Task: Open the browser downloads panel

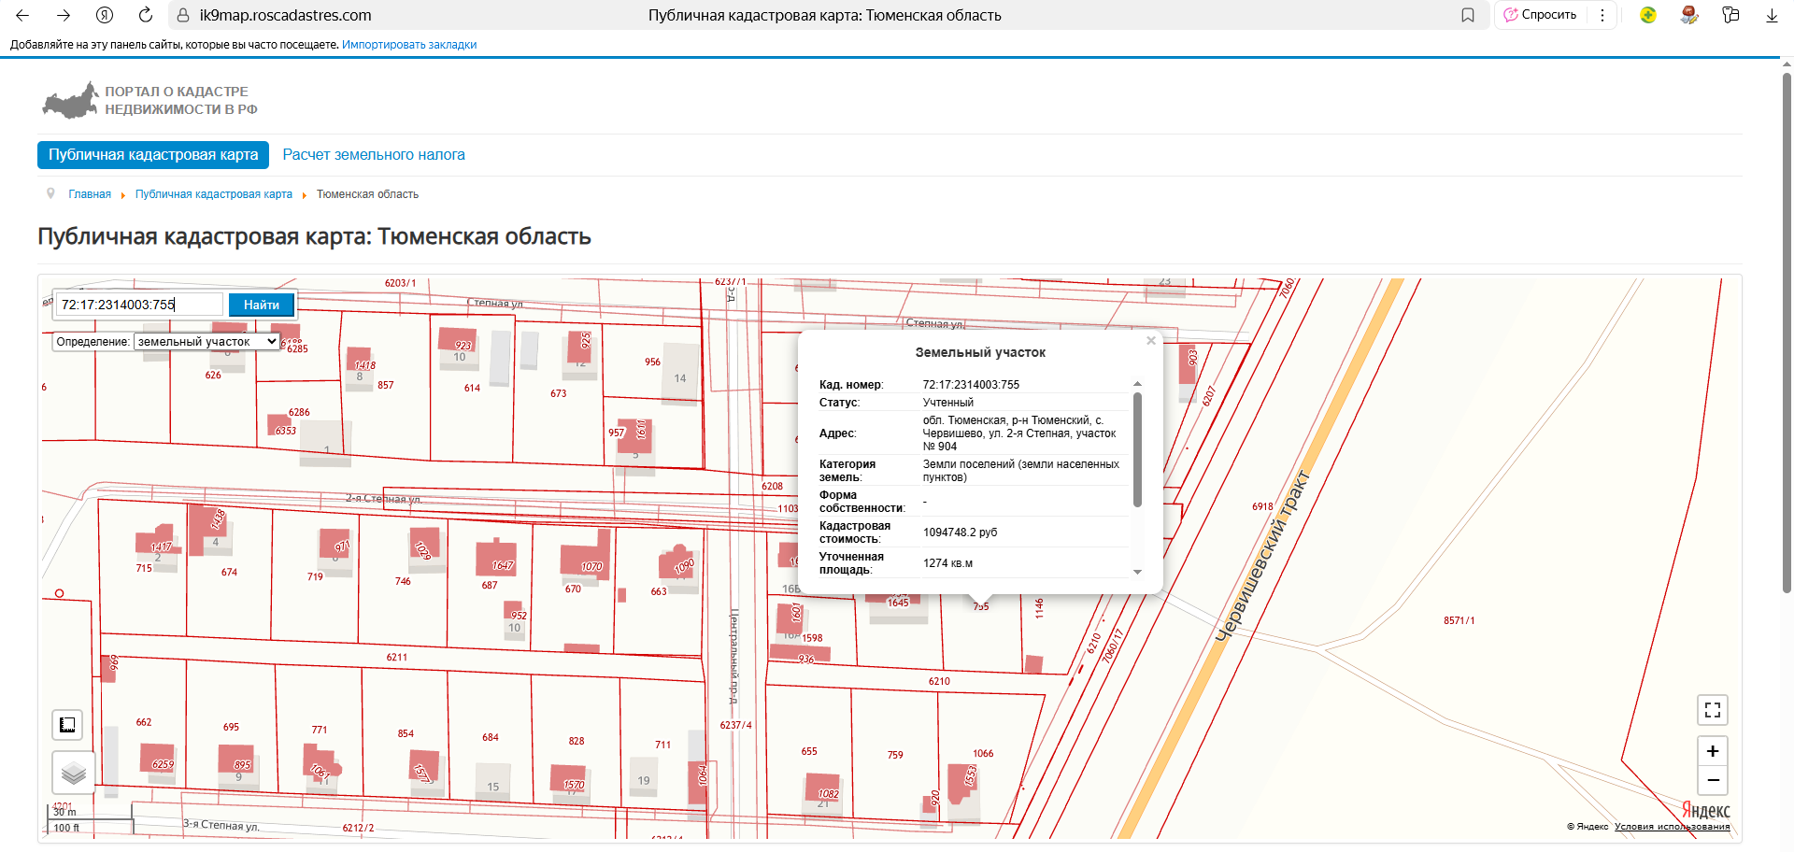Action: point(1771,15)
